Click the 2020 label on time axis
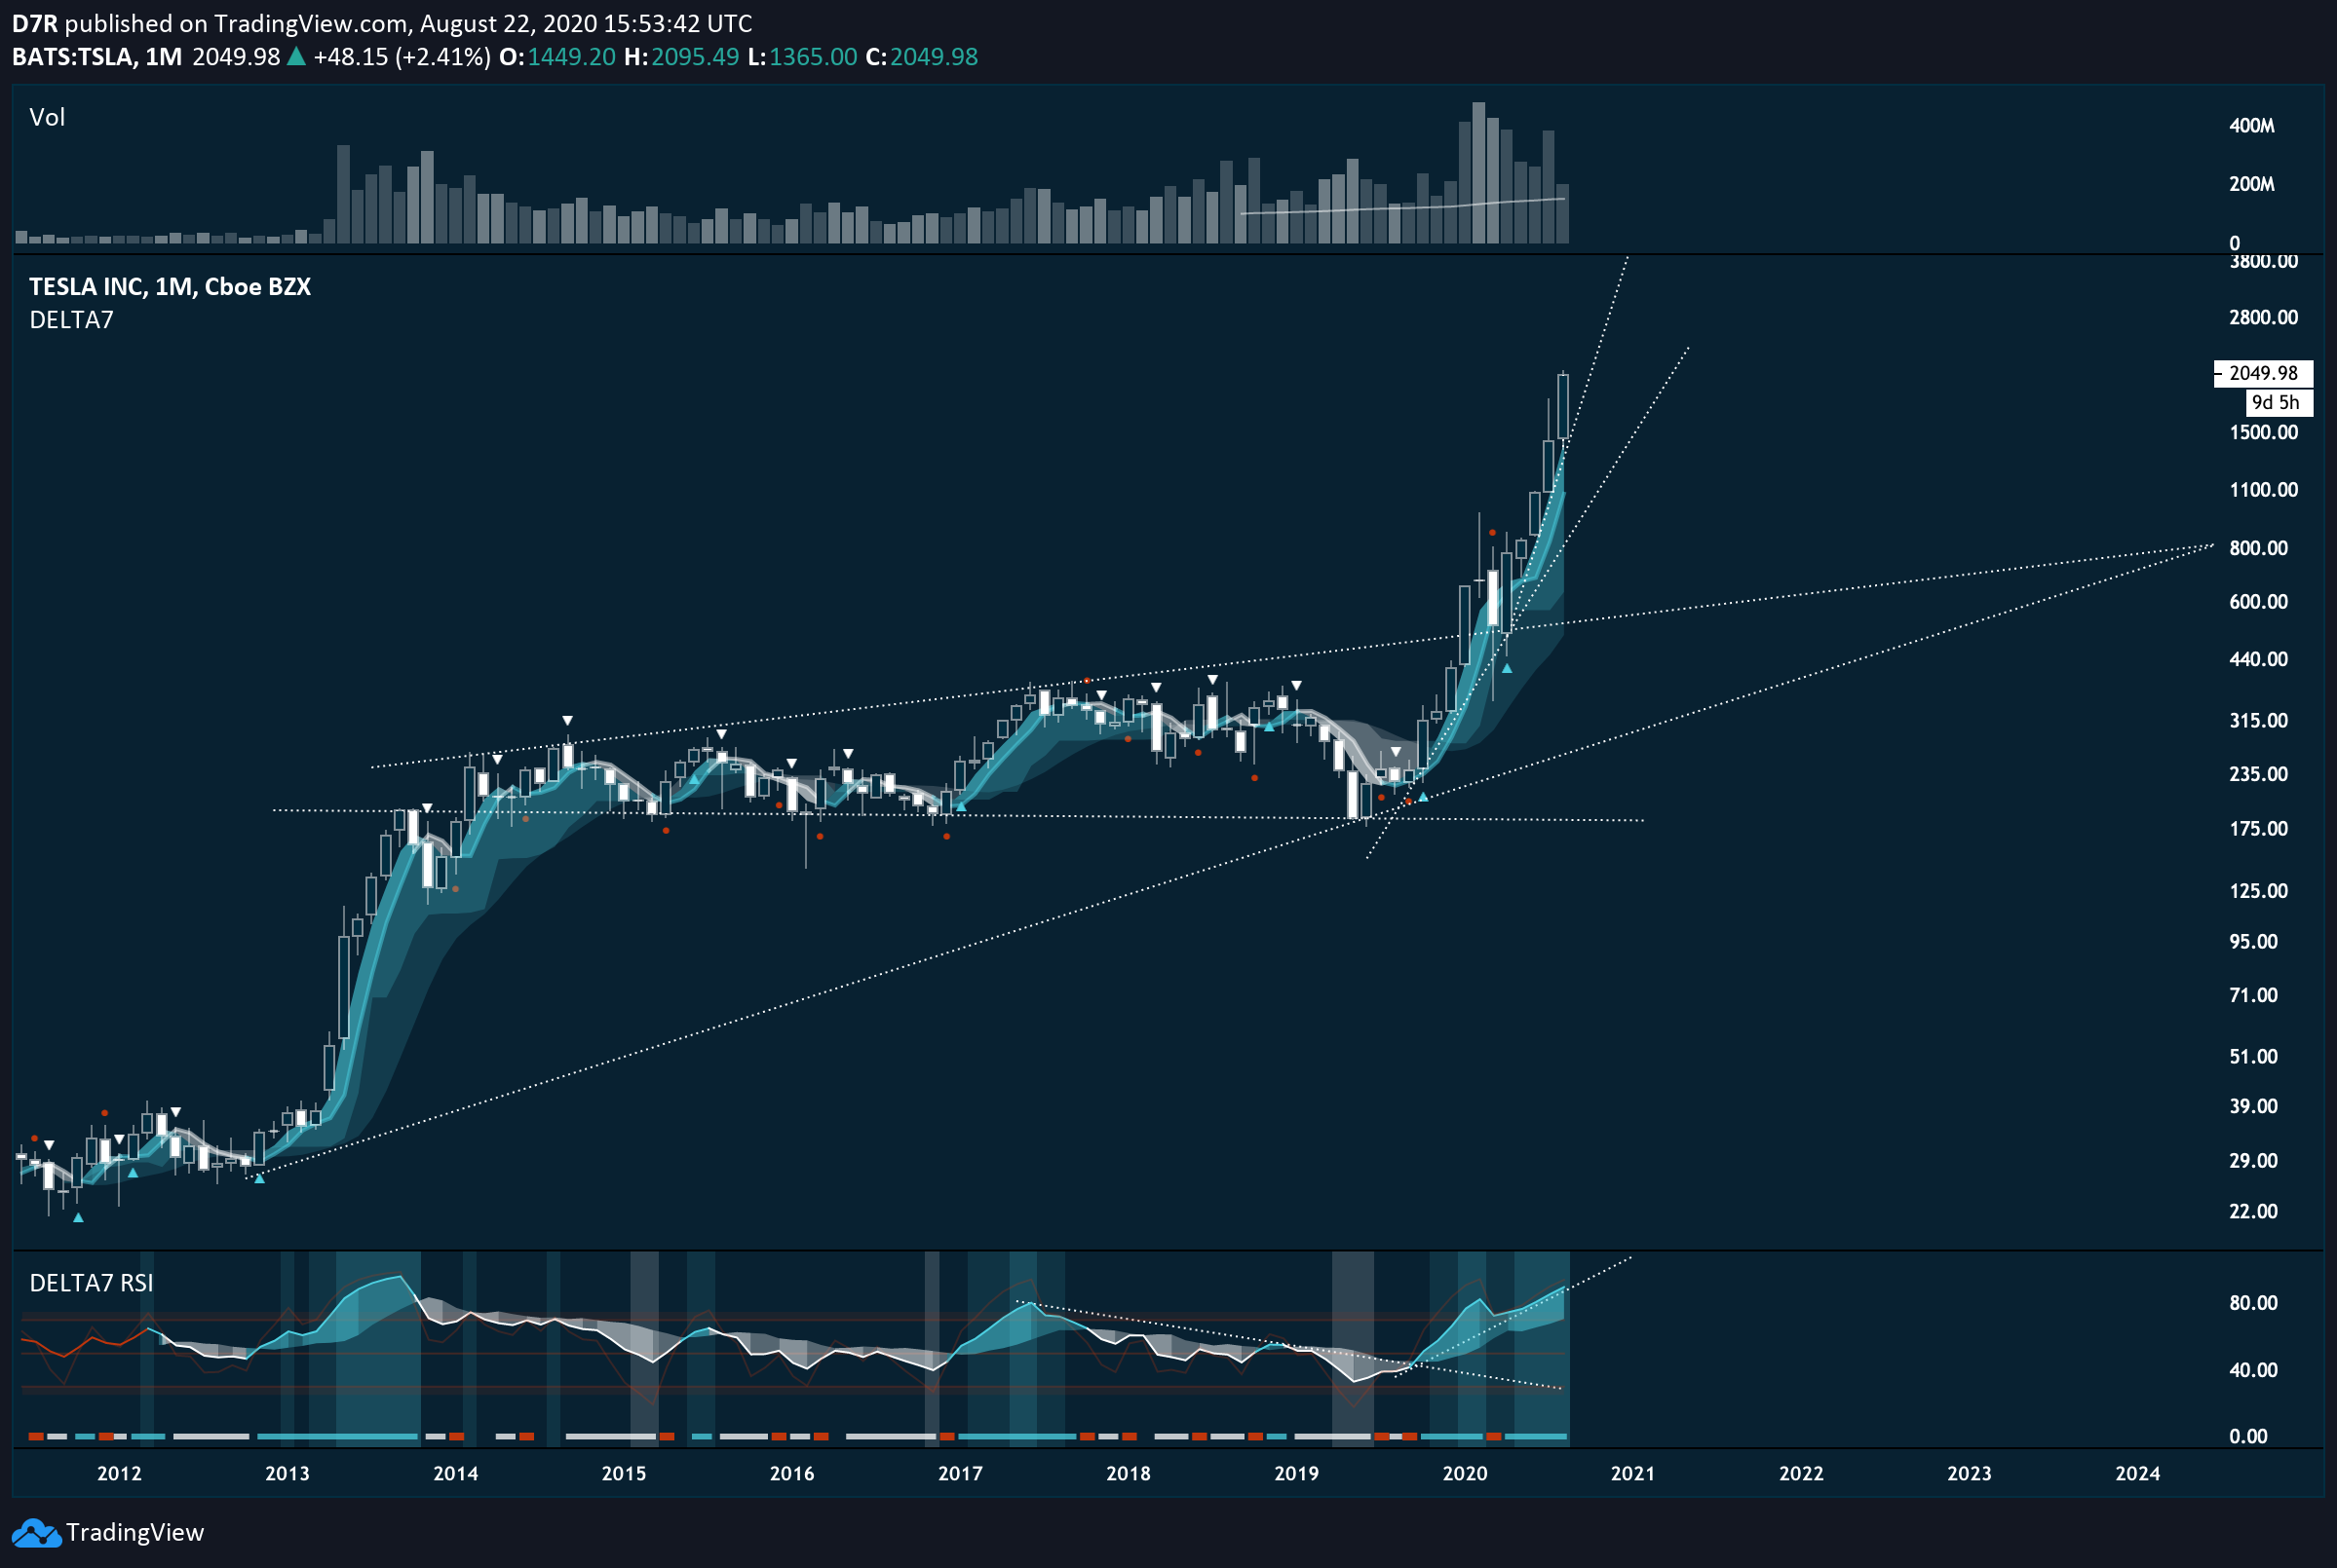This screenshot has width=2337, height=1568. coord(1465,1474)
